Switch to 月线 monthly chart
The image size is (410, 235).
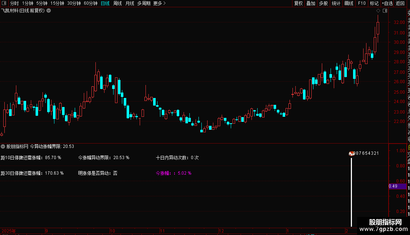pos(130,3)
